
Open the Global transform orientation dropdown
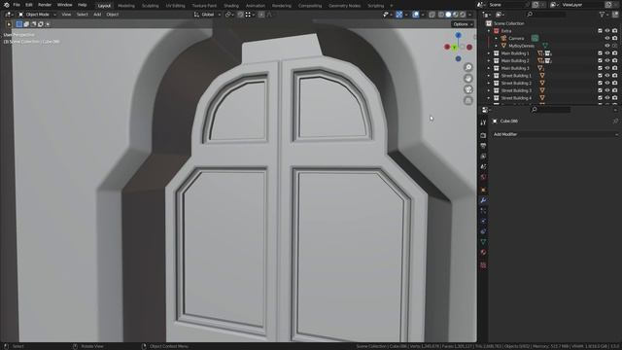pos(207,15)
